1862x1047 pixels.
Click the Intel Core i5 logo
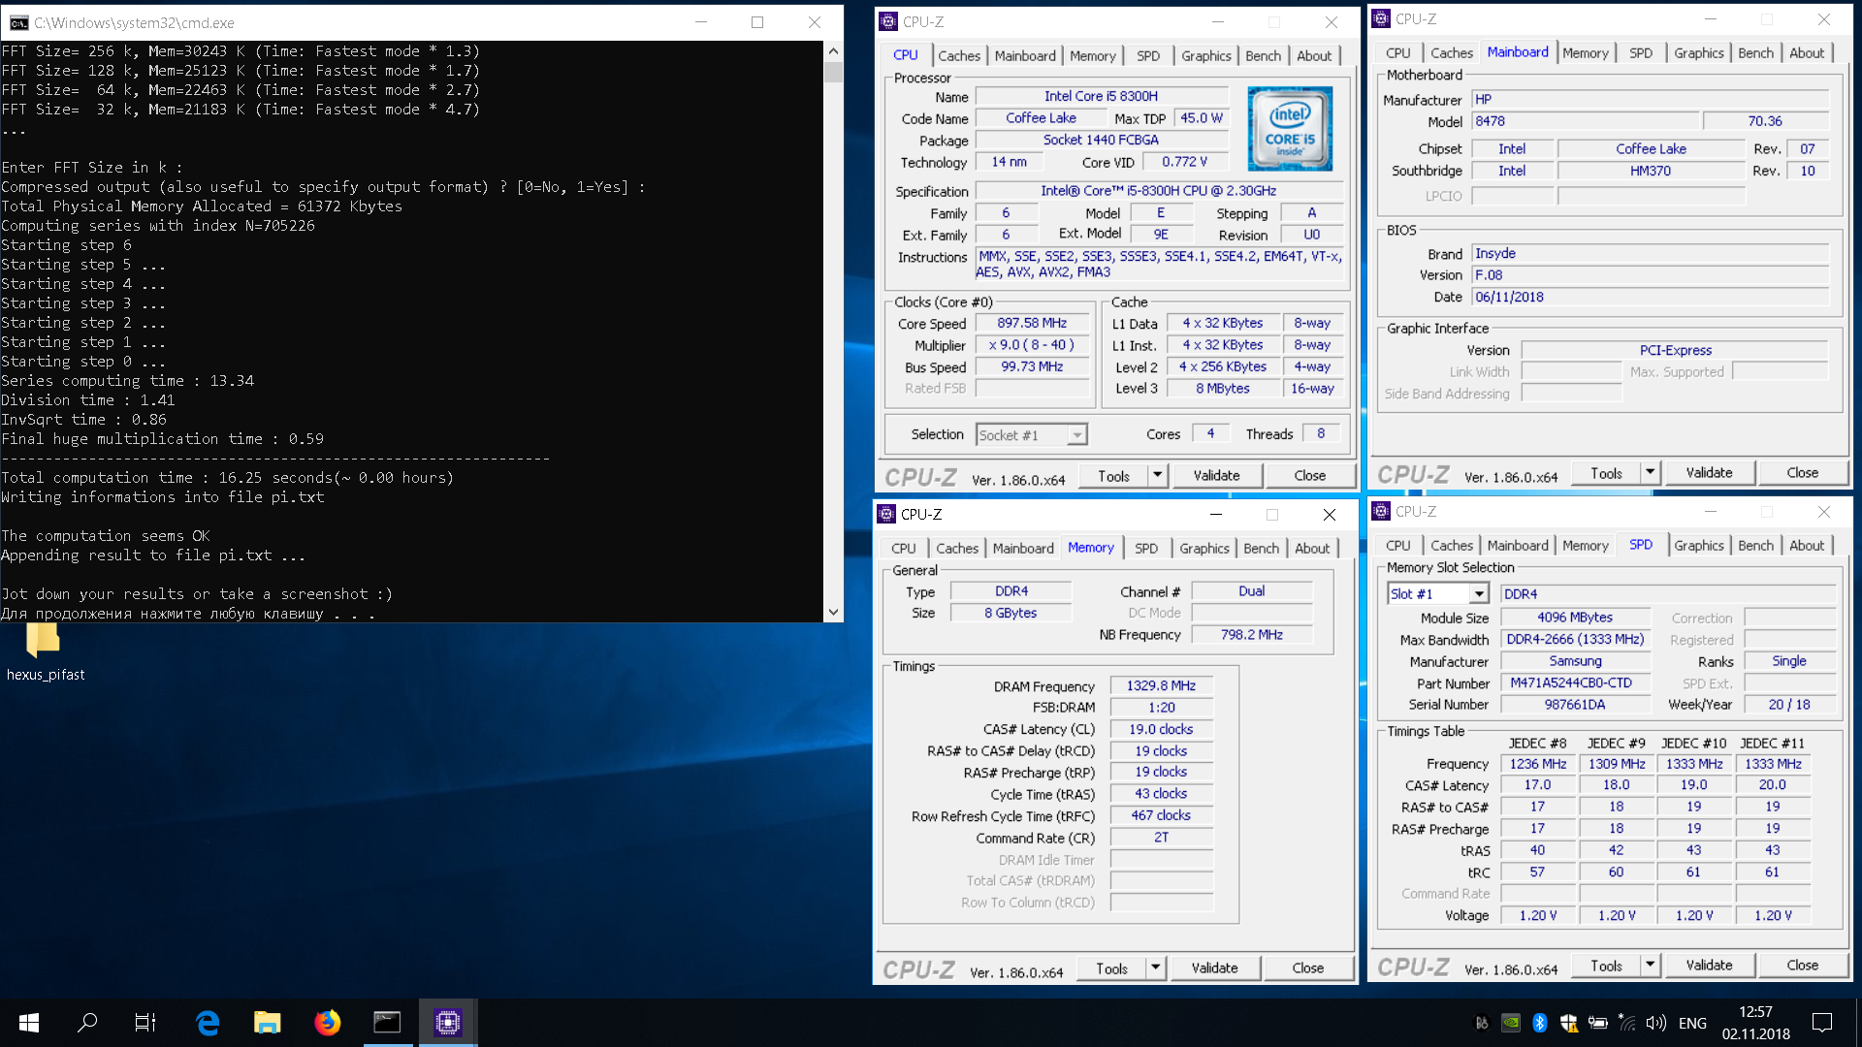[1290, 129]
